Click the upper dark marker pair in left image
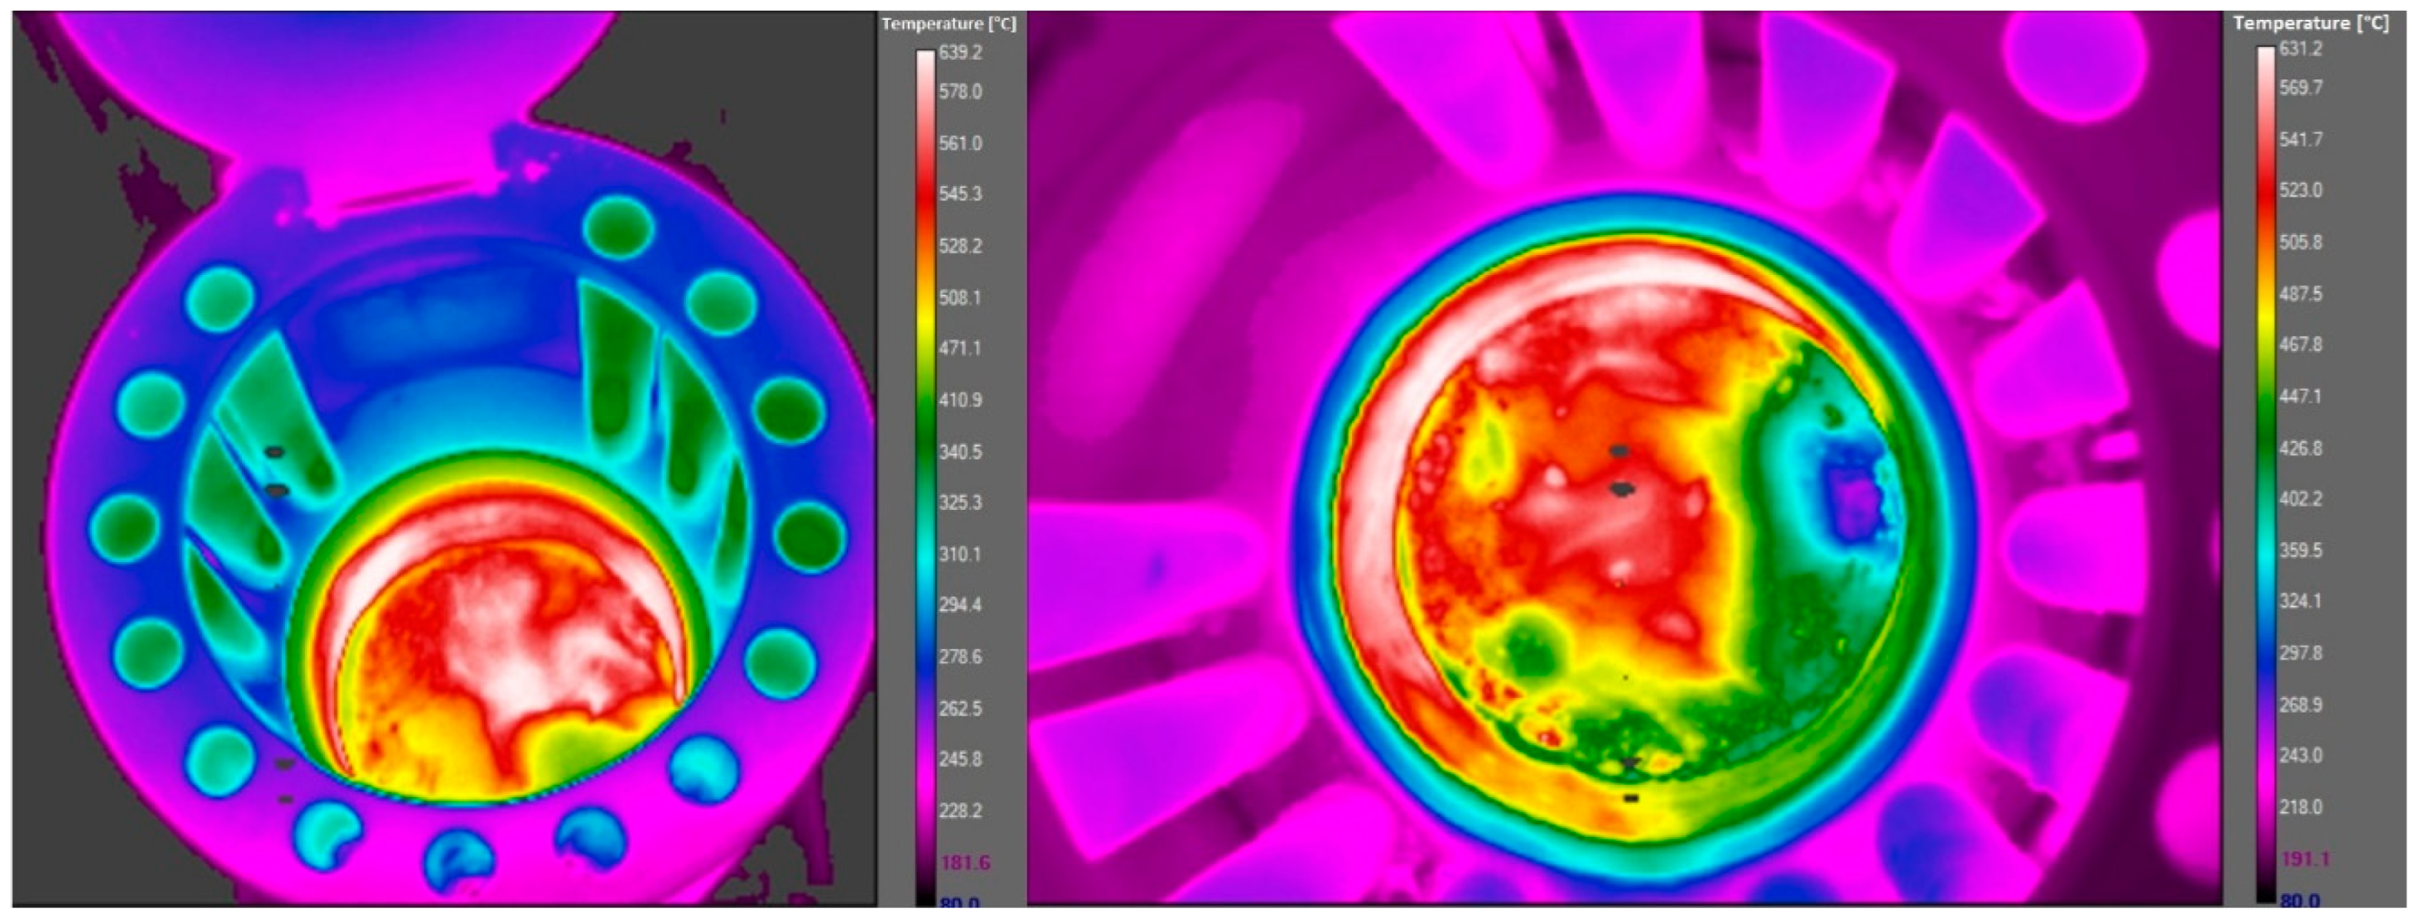Image resolution: width=2419 pixels, height=923 pixels. tap(274, 471)
